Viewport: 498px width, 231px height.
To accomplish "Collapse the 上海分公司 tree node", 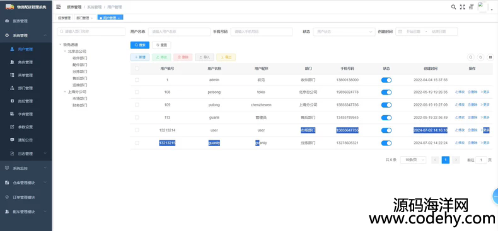I will tap(65, 92).
